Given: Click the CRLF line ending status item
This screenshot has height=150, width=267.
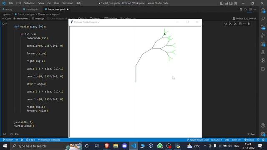Looking at the screenshot, I should (x=227, y=140).
